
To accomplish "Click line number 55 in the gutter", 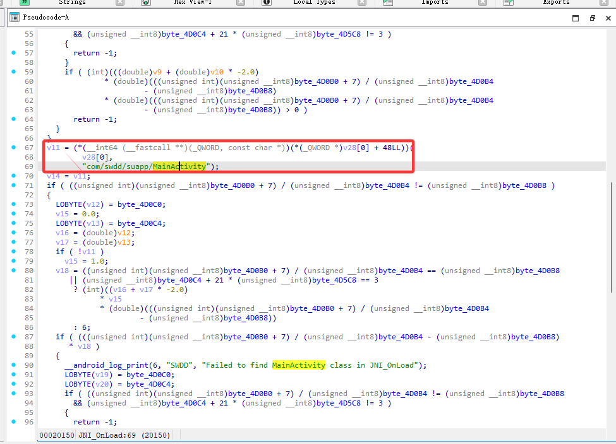I will (x=29, y=34).
